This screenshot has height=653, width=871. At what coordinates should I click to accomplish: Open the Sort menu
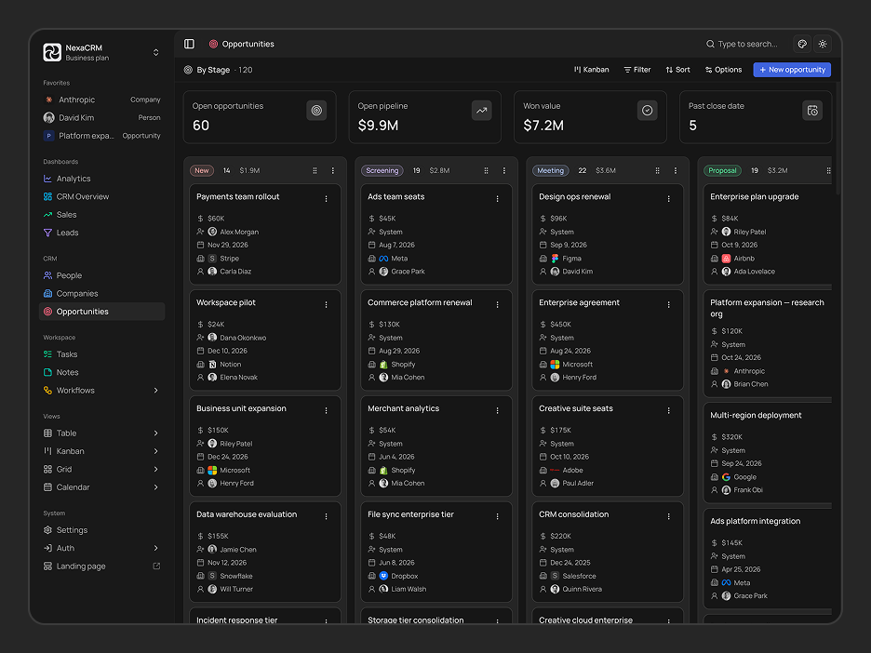point(677,70)
